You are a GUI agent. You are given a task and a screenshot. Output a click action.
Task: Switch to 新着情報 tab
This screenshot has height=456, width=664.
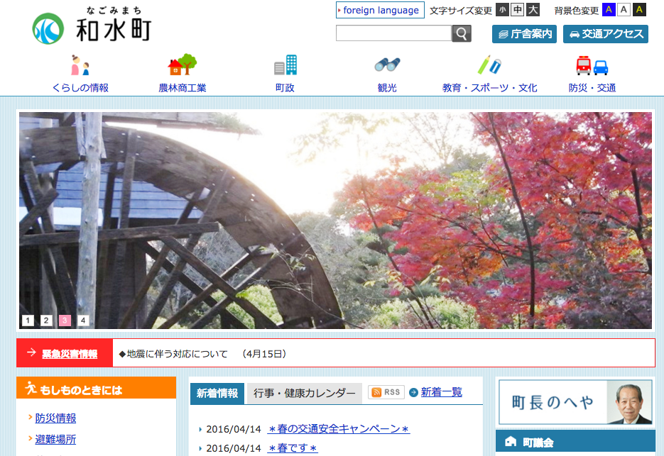point(217,394)
